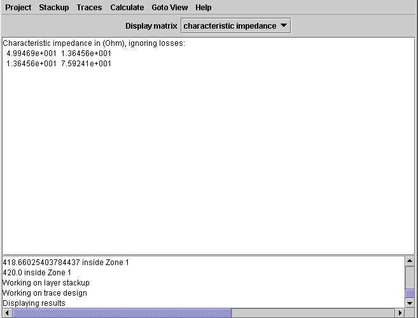This screenshot has width=418, height=318.
Task: Click the 4.99469e+001 impedance value
Action: click(x=31, y=54)
